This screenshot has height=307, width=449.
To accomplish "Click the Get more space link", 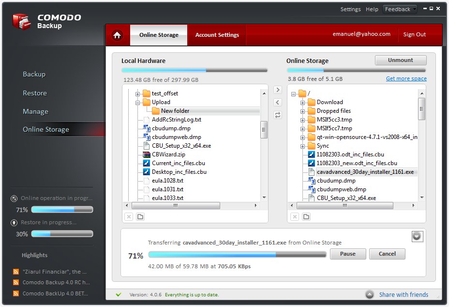I will click(x=406, y=78).
